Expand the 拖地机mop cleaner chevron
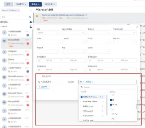This screenshot has height=128, width=145. pyautogui.click(x=103, y=102)
